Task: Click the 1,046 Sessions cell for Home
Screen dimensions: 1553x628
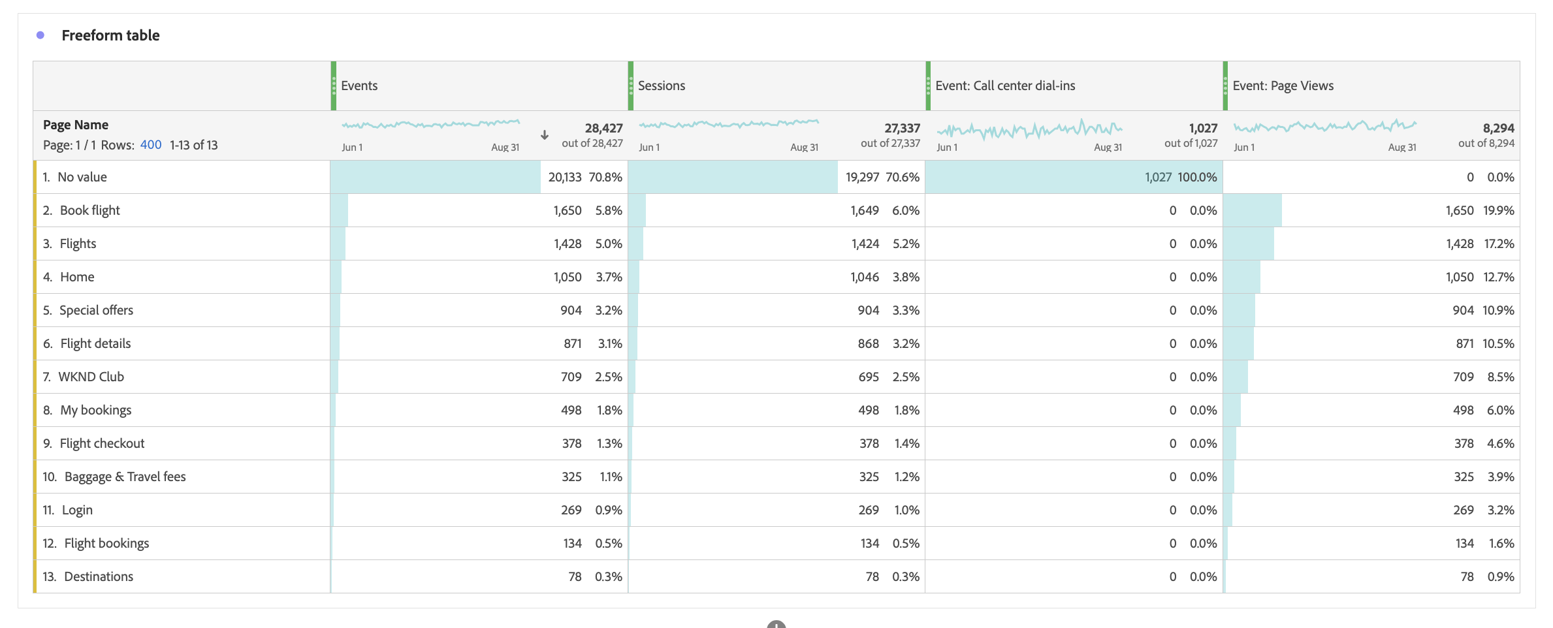Action: (776, 277)
